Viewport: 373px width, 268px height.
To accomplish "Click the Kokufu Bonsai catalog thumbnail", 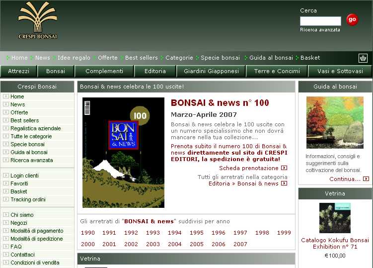I will point(335,218).
